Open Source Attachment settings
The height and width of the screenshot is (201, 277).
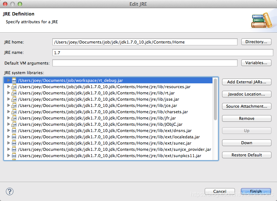point(247,106)
